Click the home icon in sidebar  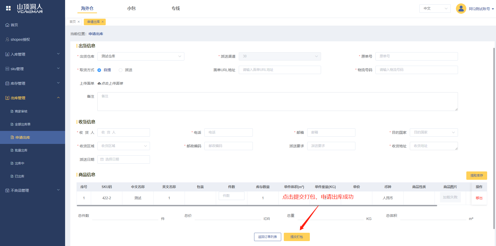[7, 25]
